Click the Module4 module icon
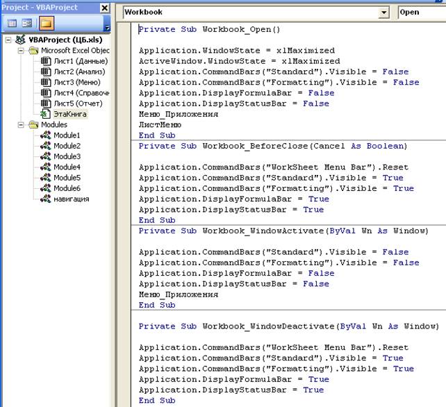 [x=46, y=167]
